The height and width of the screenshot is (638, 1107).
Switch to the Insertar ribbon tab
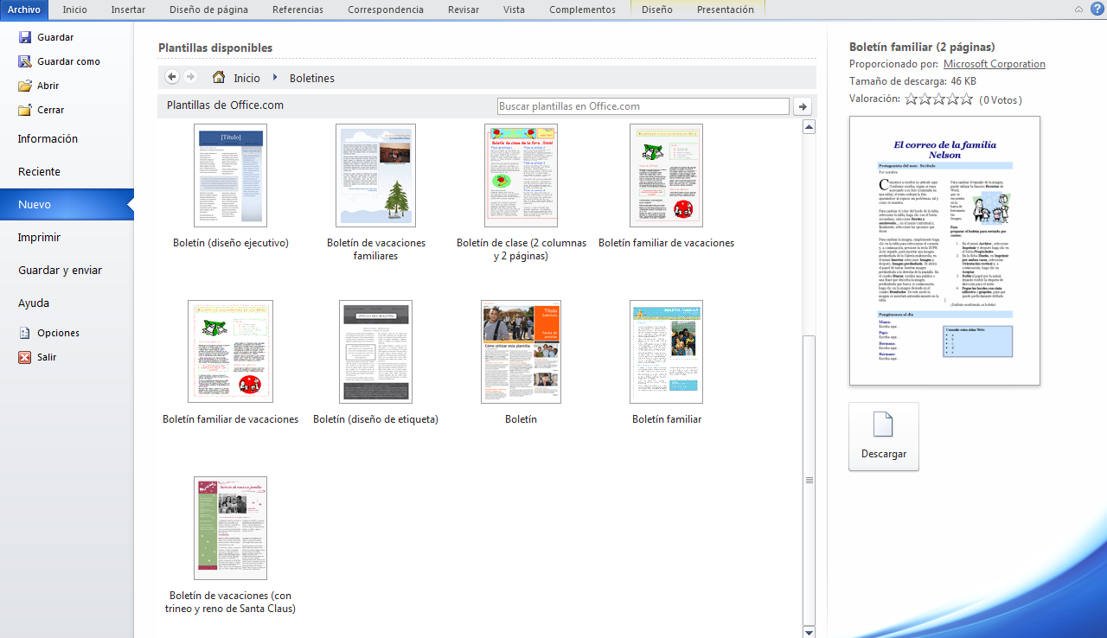127,10
